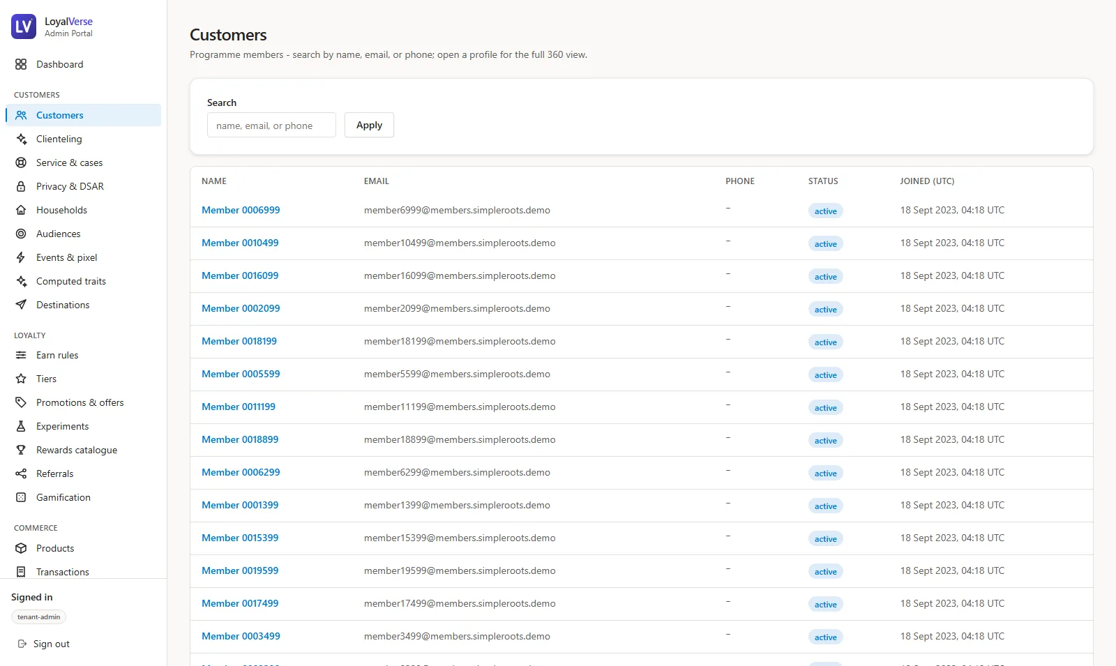Open Member 0003499 profile
Viewport: 1116px width, 666px height.
coord(241,636)
